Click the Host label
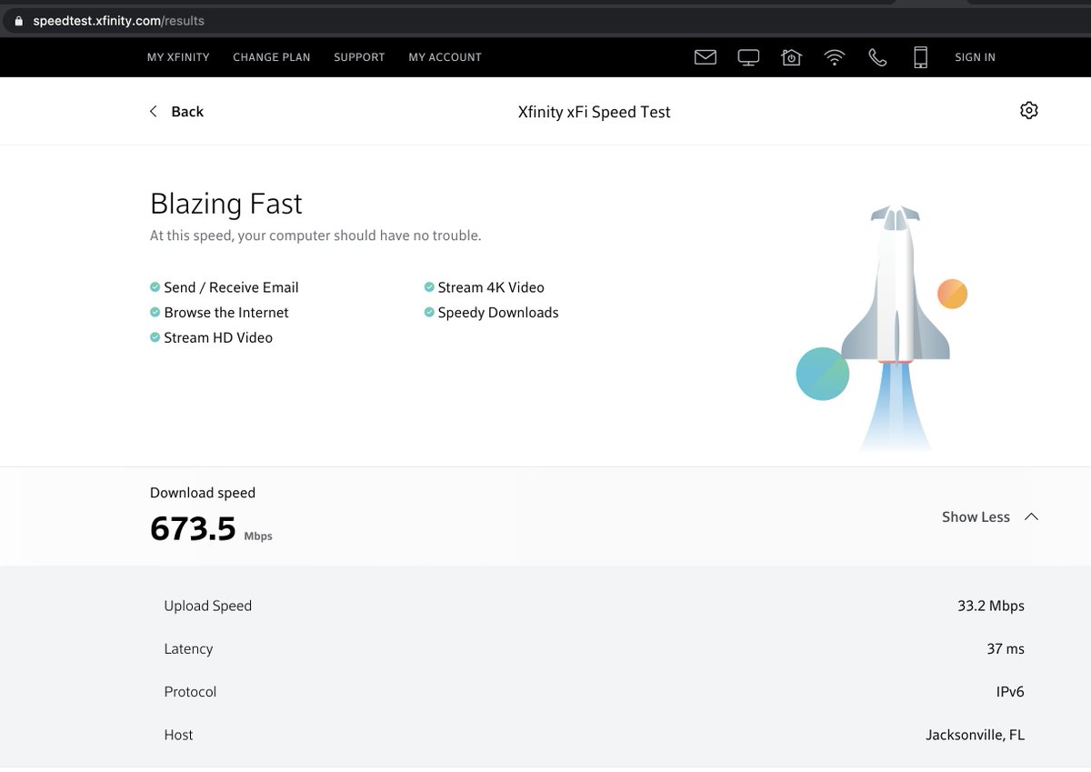The image size is (1091, 772). (178, 735)
